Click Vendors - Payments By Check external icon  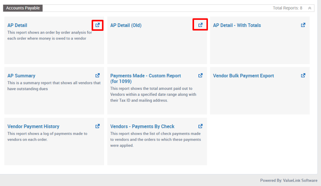[x=200, y=126]
